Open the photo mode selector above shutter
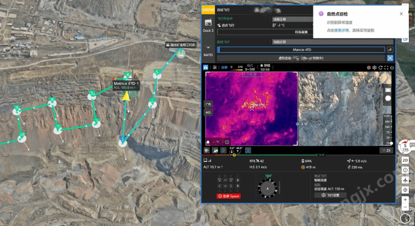 388,90
